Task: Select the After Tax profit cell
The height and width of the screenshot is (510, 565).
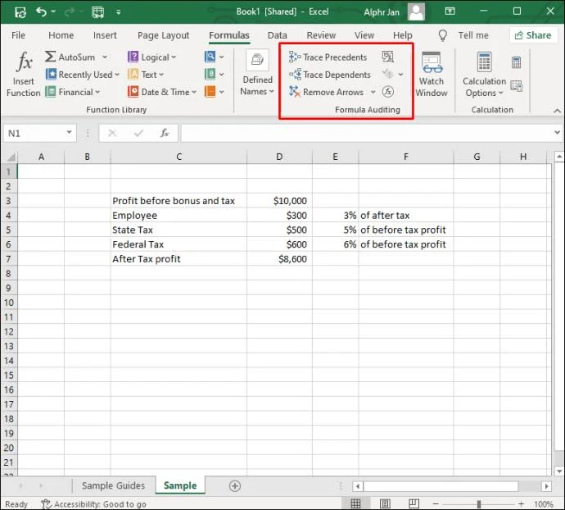Action: pos(179,259)
